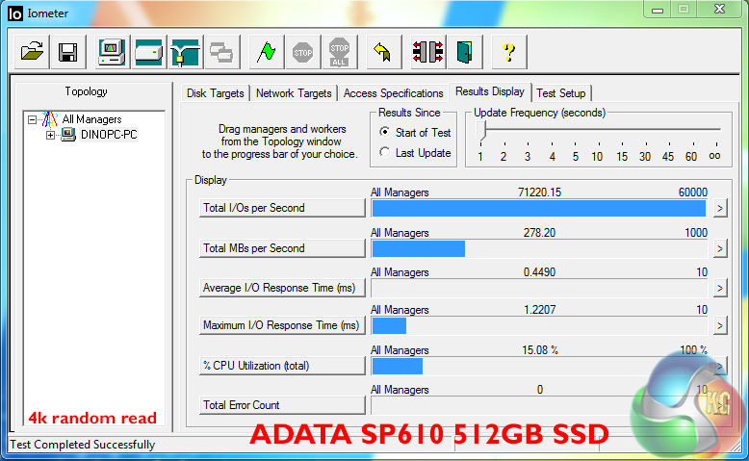Click the All Managers tree icon

coord(49,119)
